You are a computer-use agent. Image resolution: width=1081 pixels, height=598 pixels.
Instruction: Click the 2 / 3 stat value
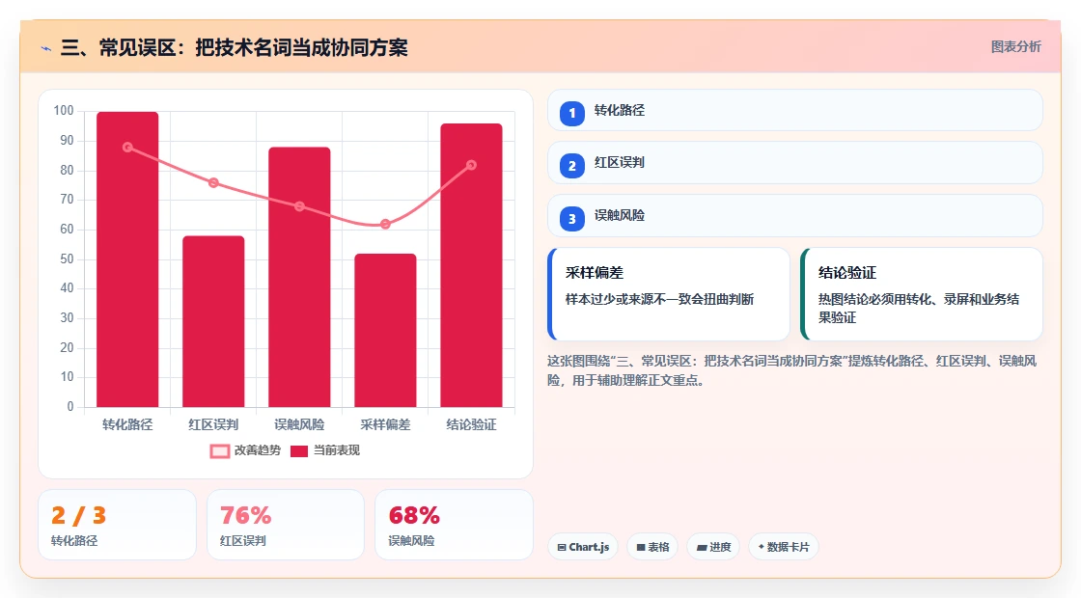coord(78,515)
